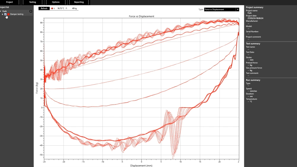Open the Type dropdown arrow
Screen dimensions: 297x167
click(238, 10)
